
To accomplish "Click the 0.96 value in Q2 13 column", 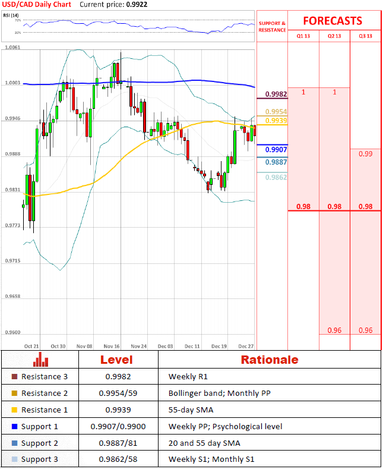I will click(334, 330).
